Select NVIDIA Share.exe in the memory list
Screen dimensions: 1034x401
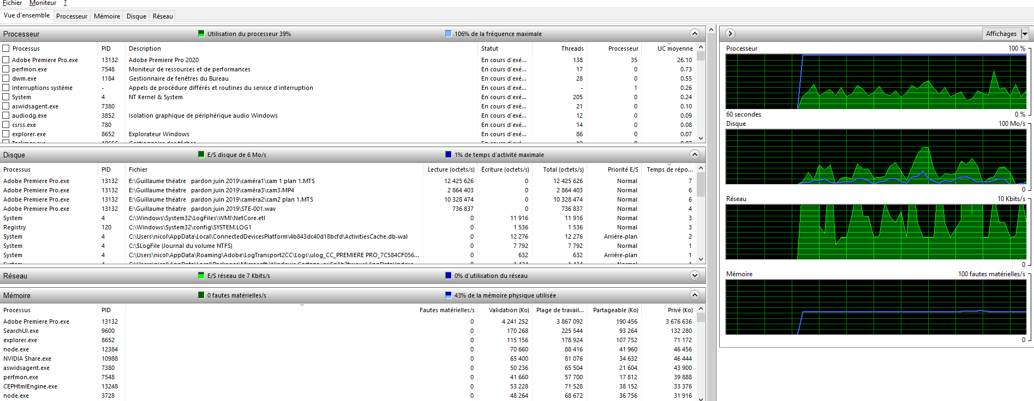[x=348, y=359]
